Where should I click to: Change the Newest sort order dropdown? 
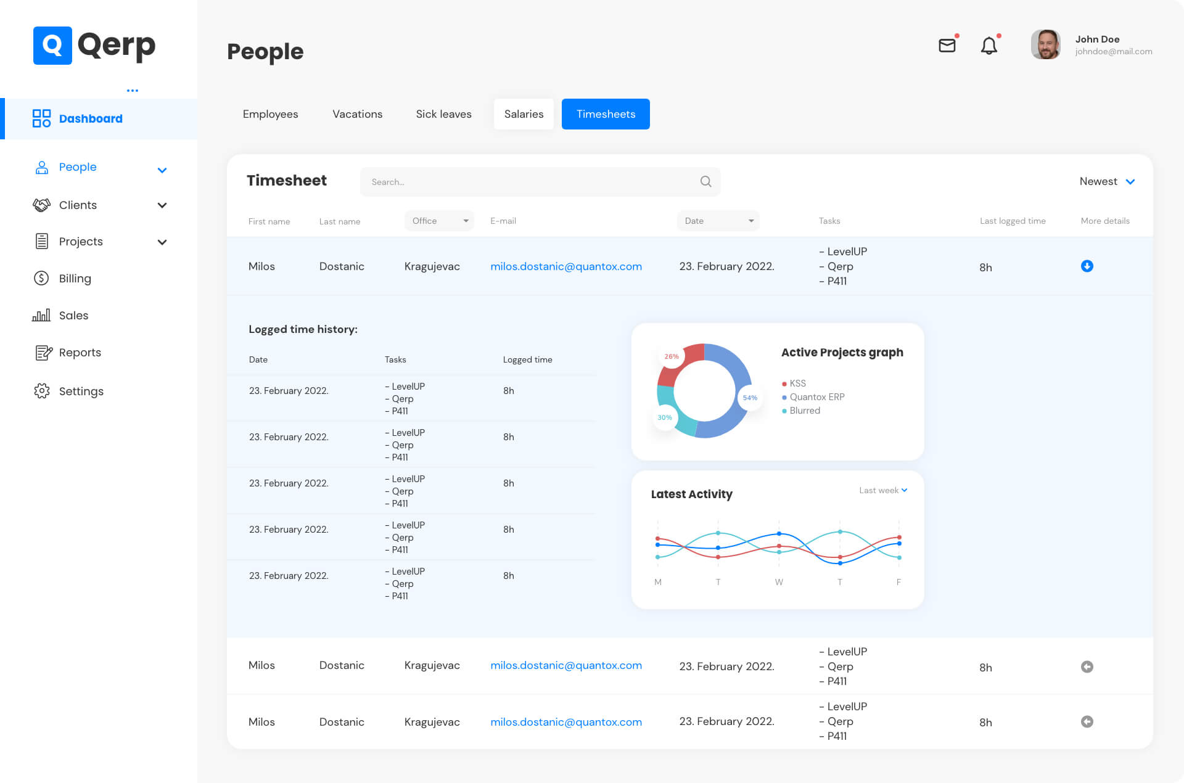1107,181
